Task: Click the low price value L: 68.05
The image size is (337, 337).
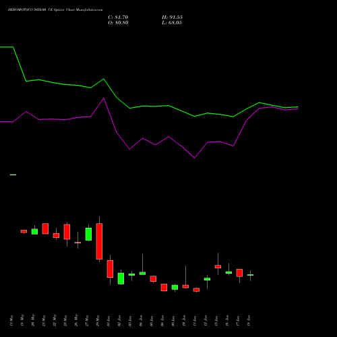Action: coord(172,23)
